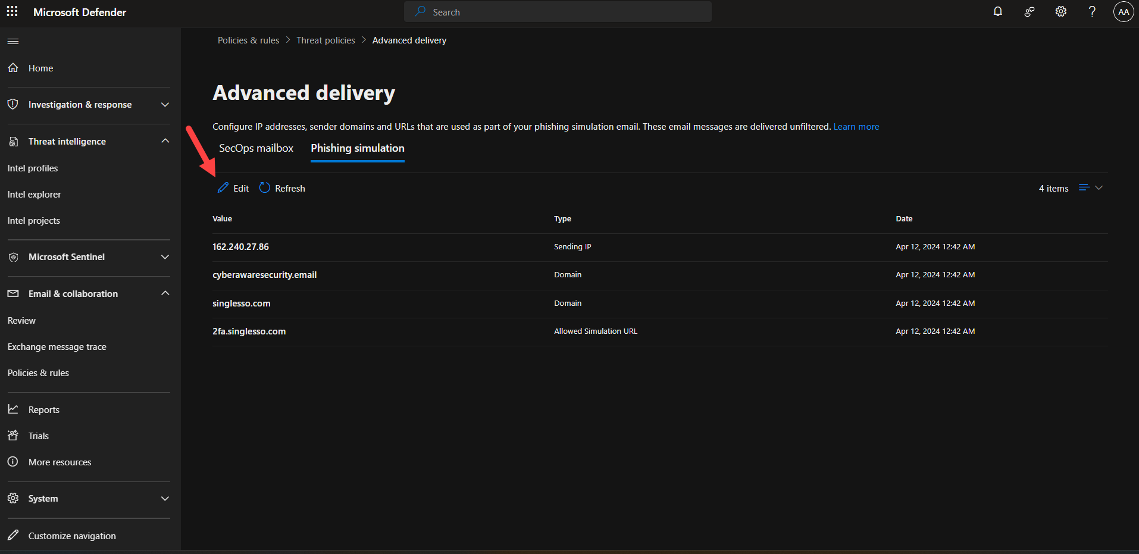1139x554 pixels.
Task: Switch to the SecOps mailbox tab
Action: (x=256, y=148)
